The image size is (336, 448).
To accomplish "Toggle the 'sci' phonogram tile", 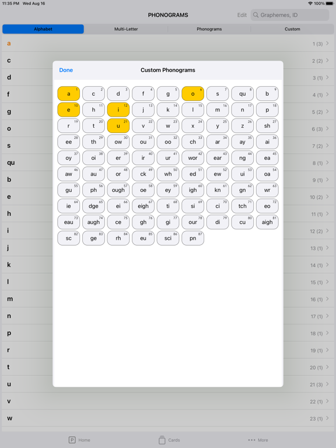I will tap(168, 238).
